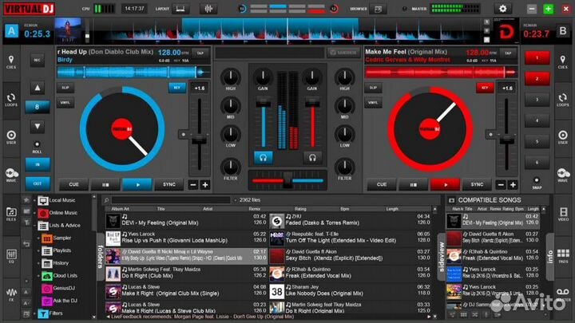Click the GeniusDJ folder icon
575x323 pixels.
[47, 288]
